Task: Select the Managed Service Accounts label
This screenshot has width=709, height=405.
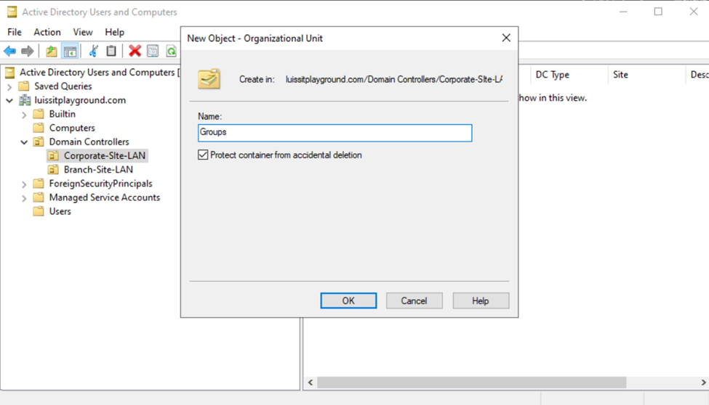Action: tap(105, 197)
